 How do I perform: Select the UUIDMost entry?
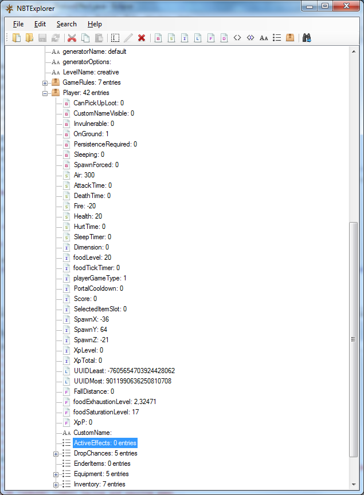click(x=123, y=381)
